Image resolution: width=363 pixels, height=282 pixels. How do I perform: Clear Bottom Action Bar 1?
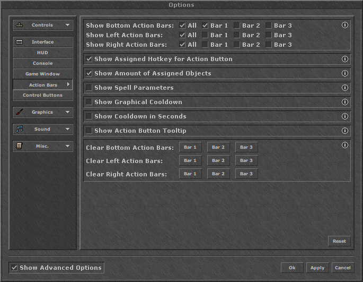(x=190, y=147)
